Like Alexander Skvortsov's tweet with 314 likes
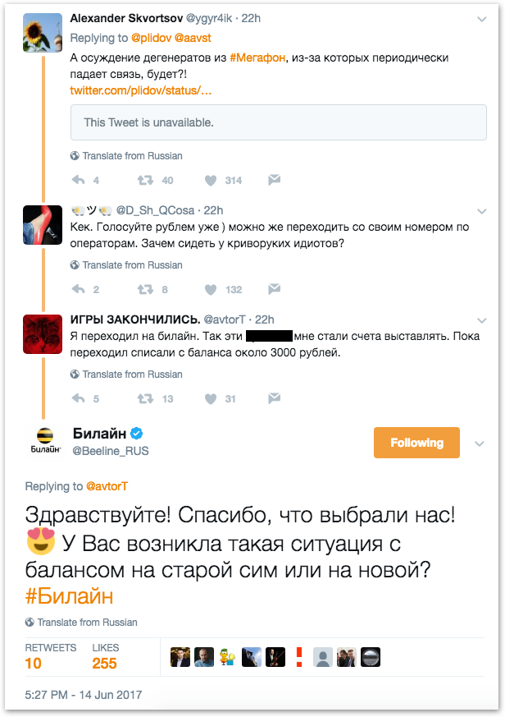Image resolution: width=505 pixels, height=717 pixels. pyautogui.click(x=211, y=180)
